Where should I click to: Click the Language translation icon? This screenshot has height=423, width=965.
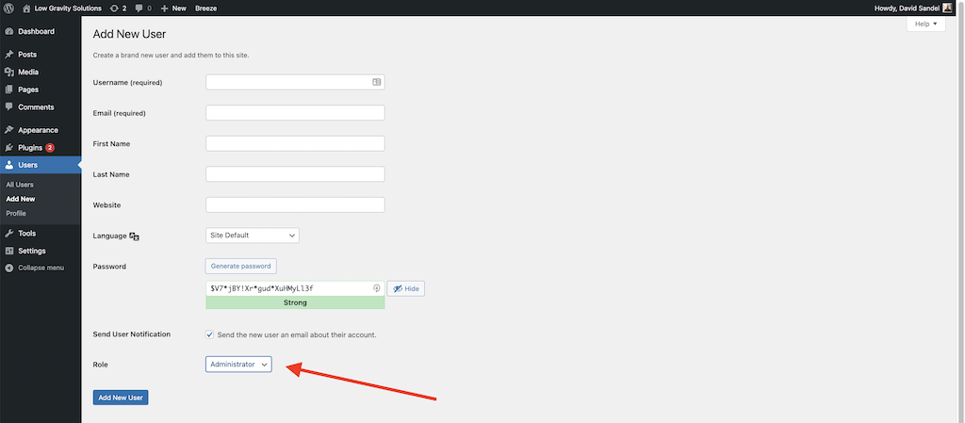[134, 236]
